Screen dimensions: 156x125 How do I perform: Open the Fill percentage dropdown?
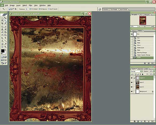pyautogui.click(x=154, y=74)
